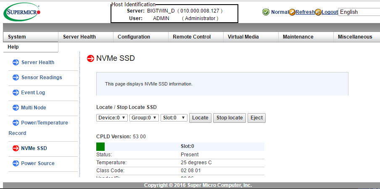Open the English language selector
The height and width of the screenshot is (189, 380).
(x=359, y=12)
